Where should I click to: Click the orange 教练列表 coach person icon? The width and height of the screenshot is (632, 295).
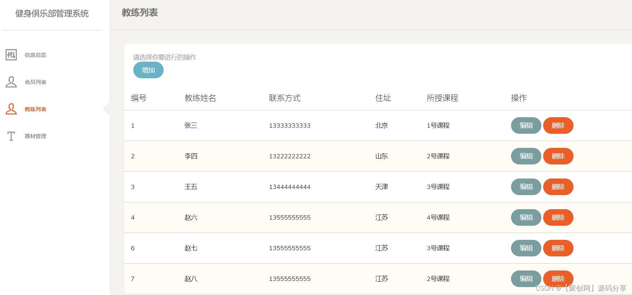[x=11, y=109]
